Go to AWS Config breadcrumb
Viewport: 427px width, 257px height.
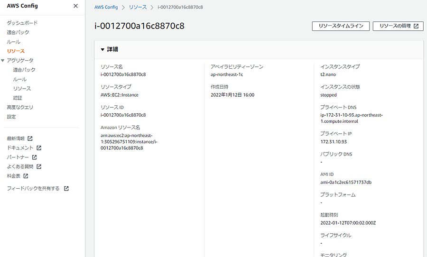[106, 8]
